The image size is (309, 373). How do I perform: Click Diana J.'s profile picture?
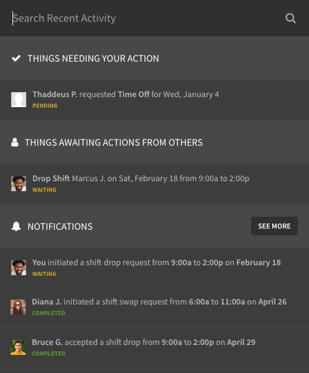18,307
